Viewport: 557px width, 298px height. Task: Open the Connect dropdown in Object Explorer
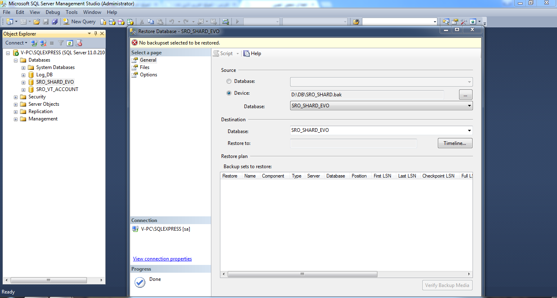16,43
